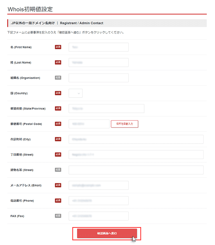Click the State/Province input field

click(106, 108)
